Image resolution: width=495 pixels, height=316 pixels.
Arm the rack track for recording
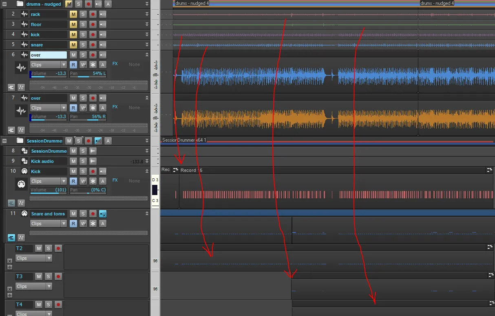(x=93, y=14)
